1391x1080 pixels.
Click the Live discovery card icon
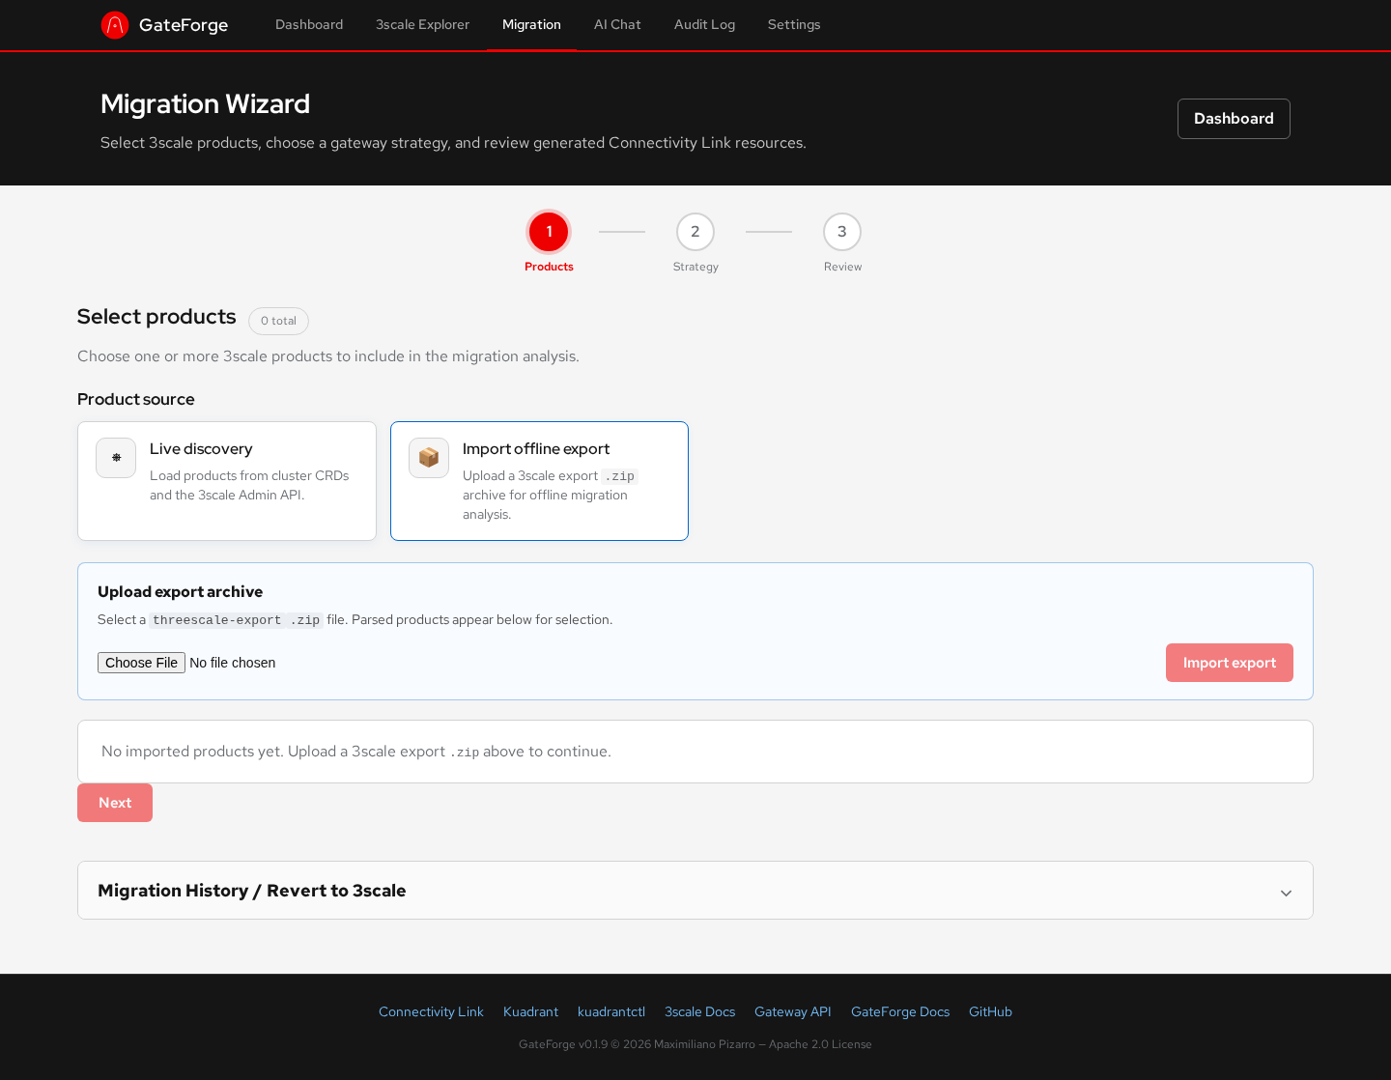tap(116, 458)
